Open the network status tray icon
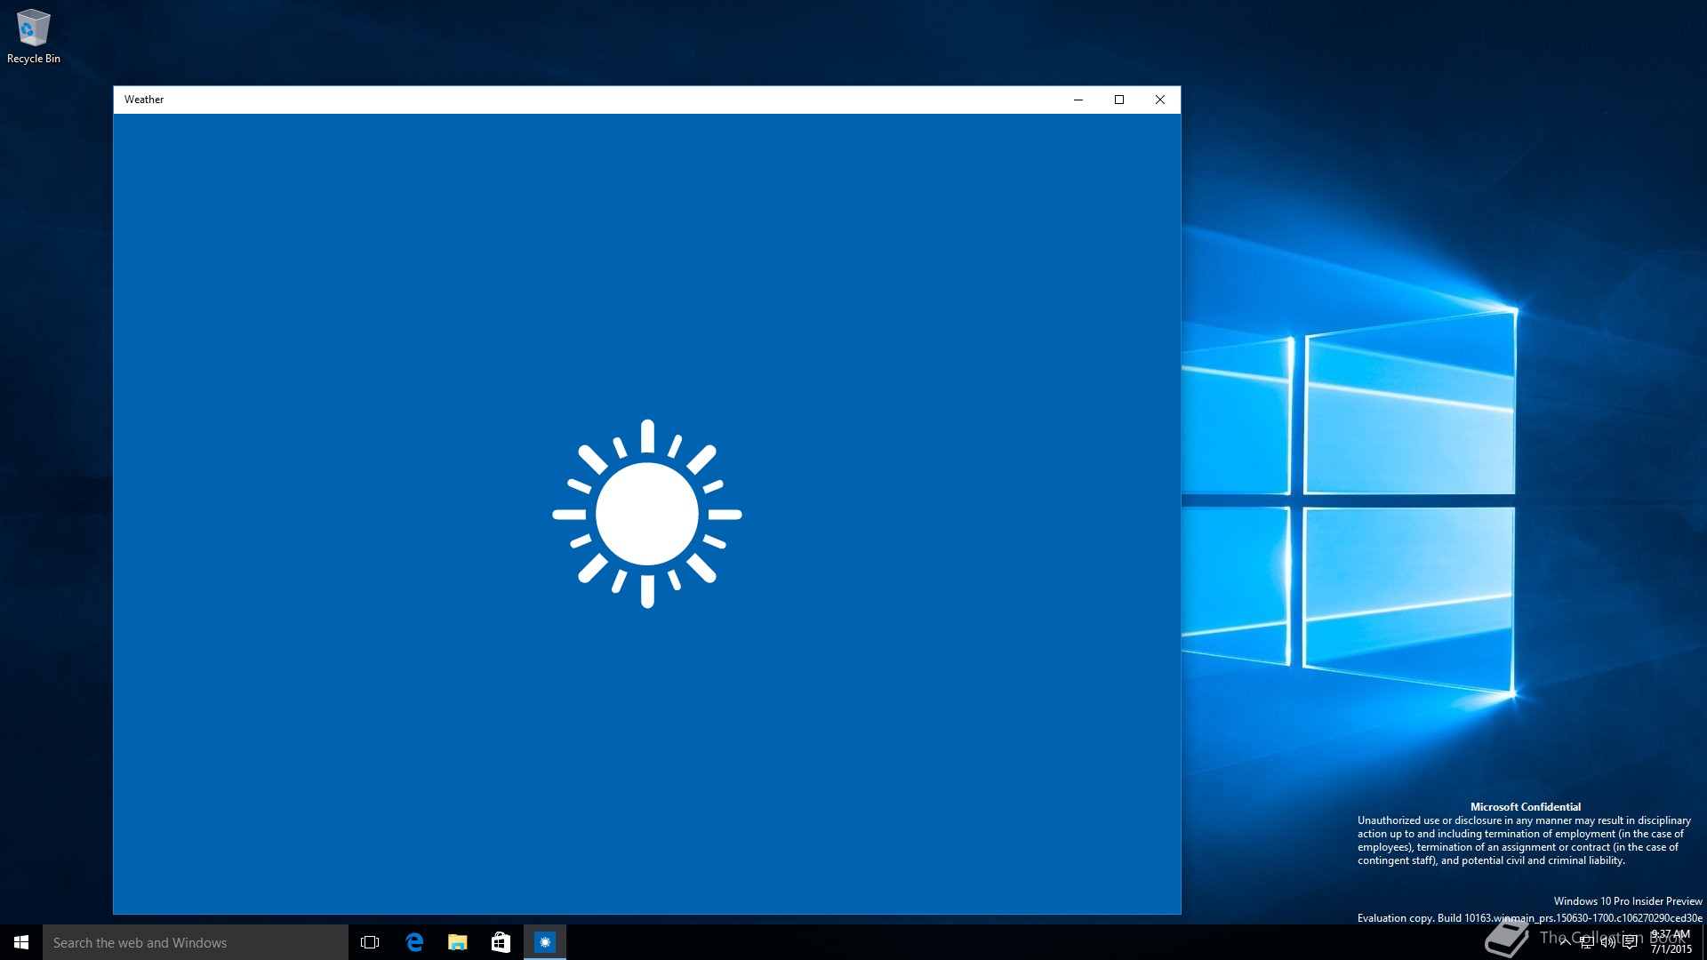The height and width of the screenshot is (960, 1707). 1586,942
